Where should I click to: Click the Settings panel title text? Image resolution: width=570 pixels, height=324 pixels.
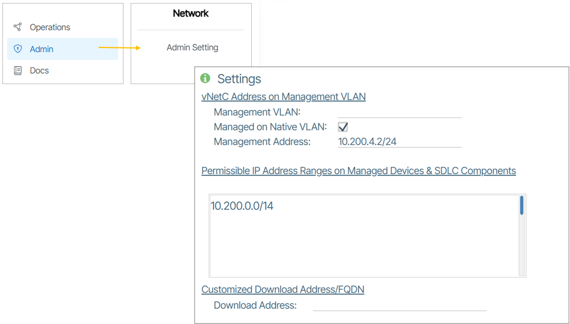pyautogui.click(x=239, y=79)
